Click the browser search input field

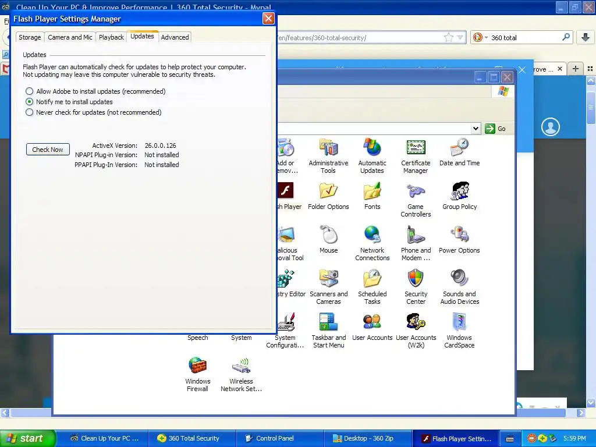pyautogui.click(x=524, y=38)
